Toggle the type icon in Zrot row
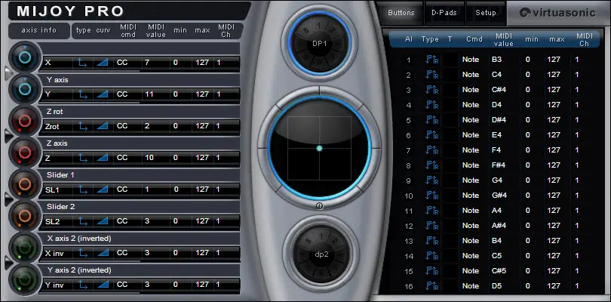 pos(83,126)
